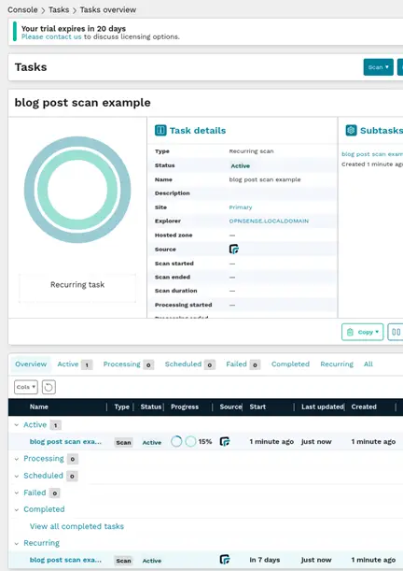Sort by the Last updated column header
Image resolution: width=403 pixels, height=571 pixels.
(323, 407)
